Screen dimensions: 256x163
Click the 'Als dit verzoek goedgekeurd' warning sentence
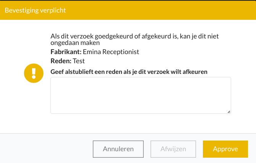134,36
